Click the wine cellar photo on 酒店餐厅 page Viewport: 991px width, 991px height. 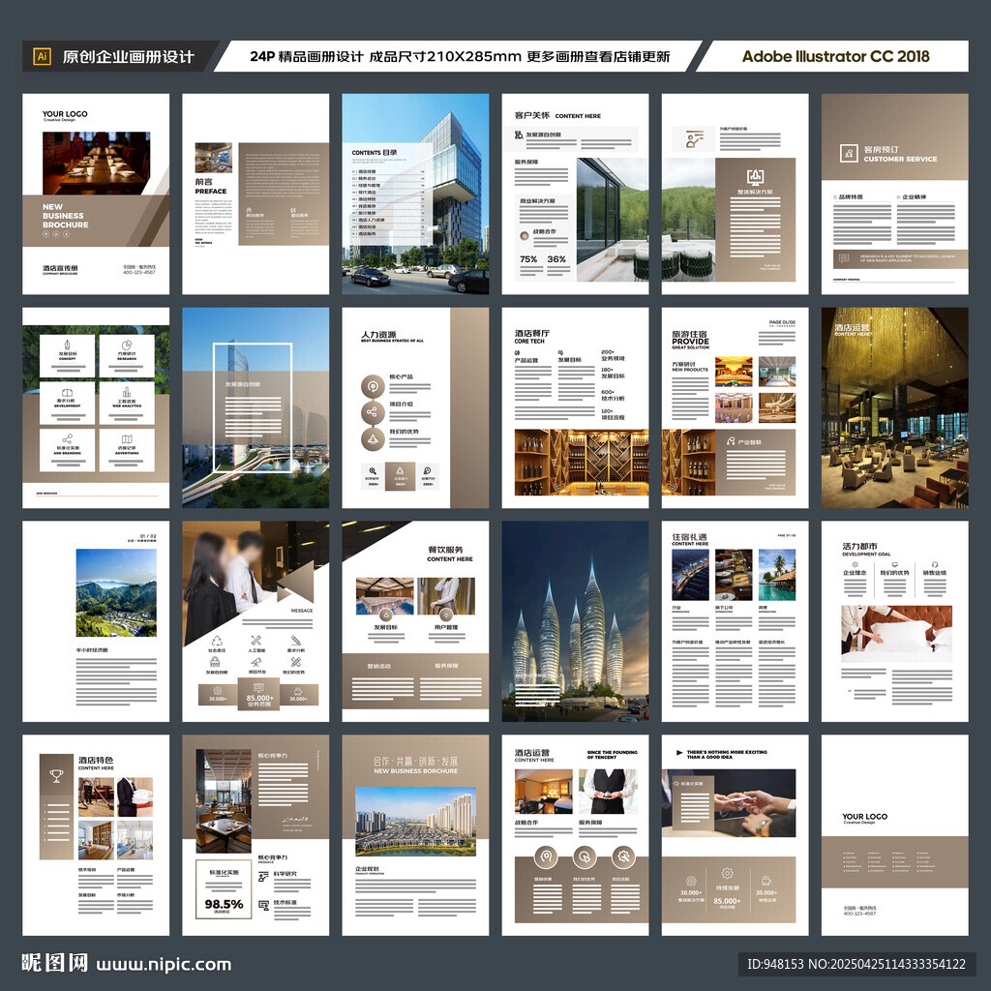582,462
